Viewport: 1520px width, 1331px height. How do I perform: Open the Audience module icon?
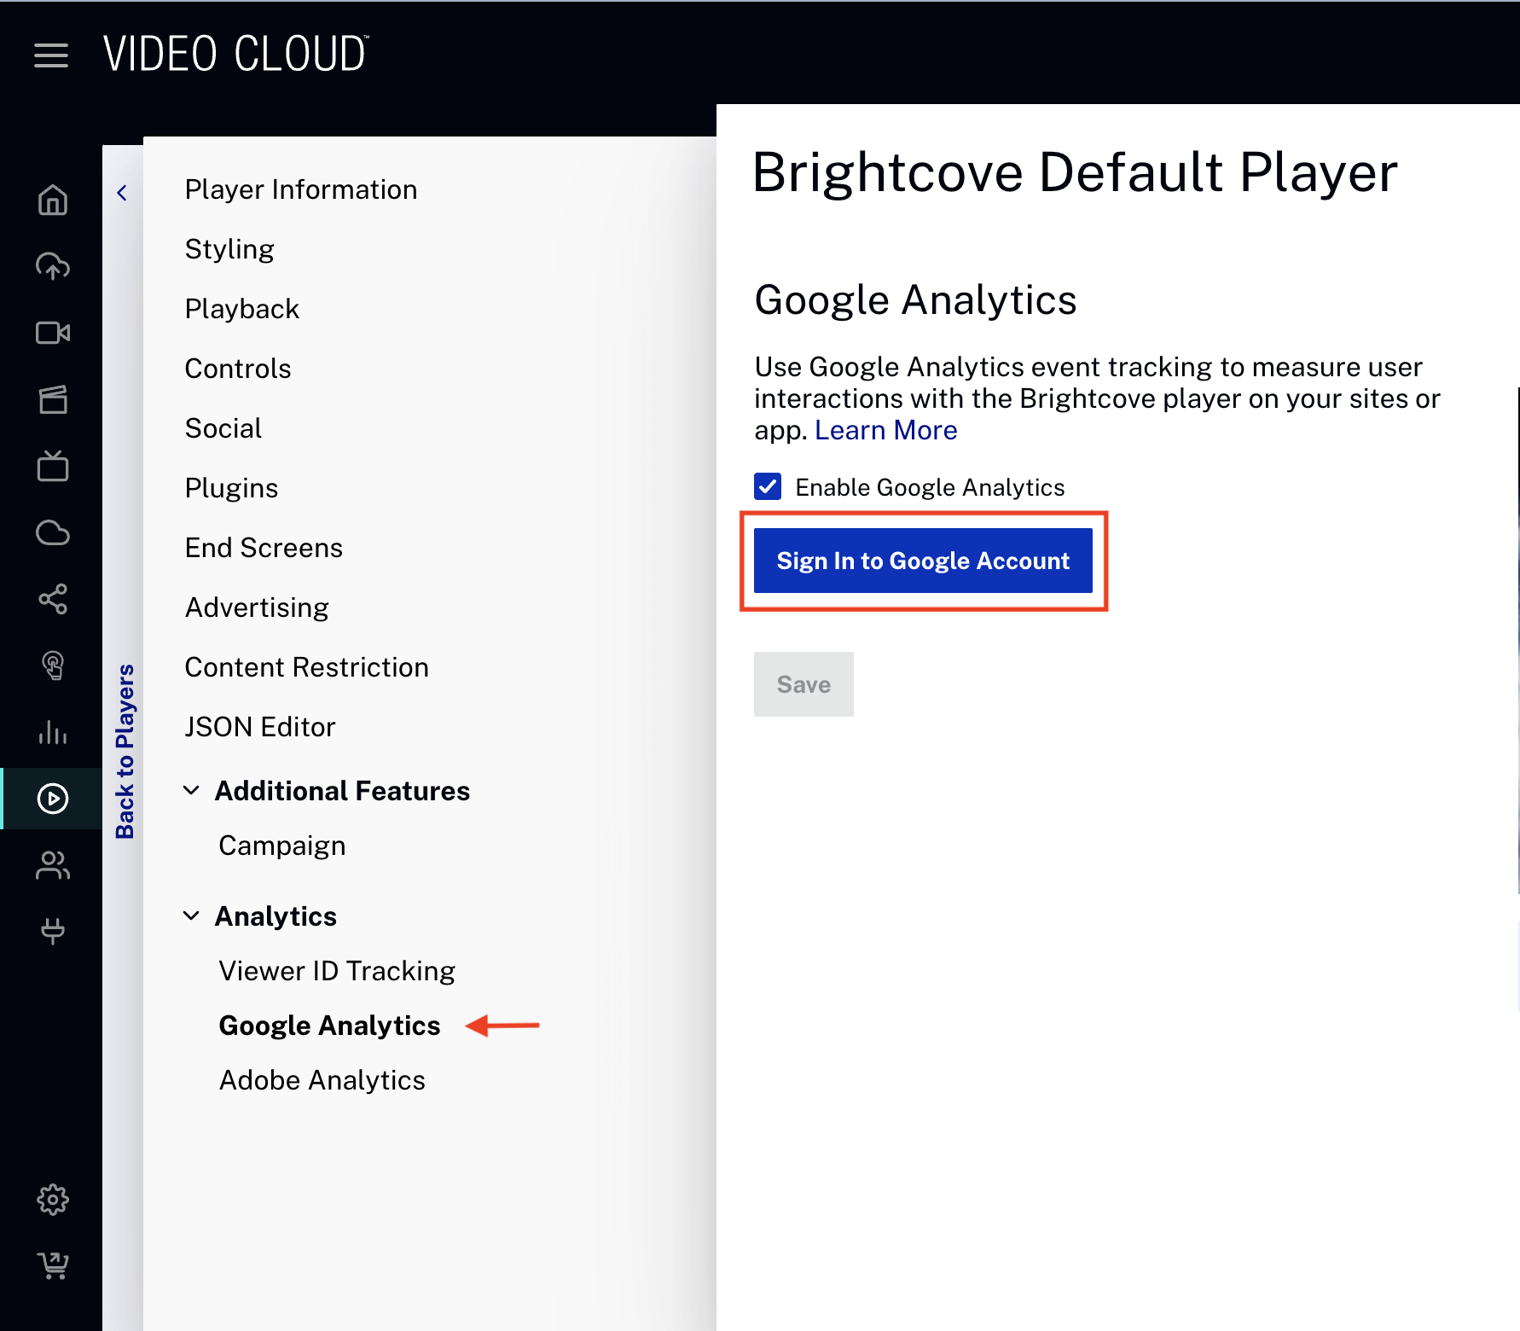(53, 865)
